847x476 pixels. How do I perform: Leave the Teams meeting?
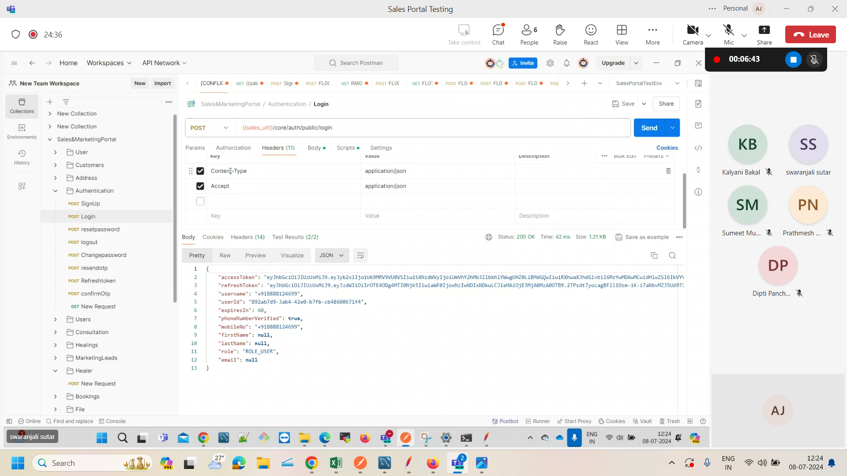[x=810, y=34]
